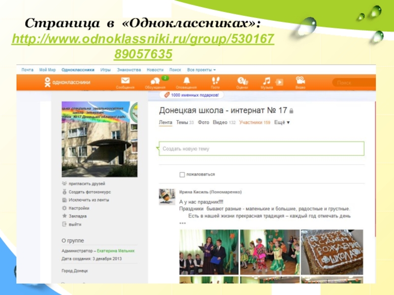Click the music player play button
394x295 pixels.
pos(279,82)
